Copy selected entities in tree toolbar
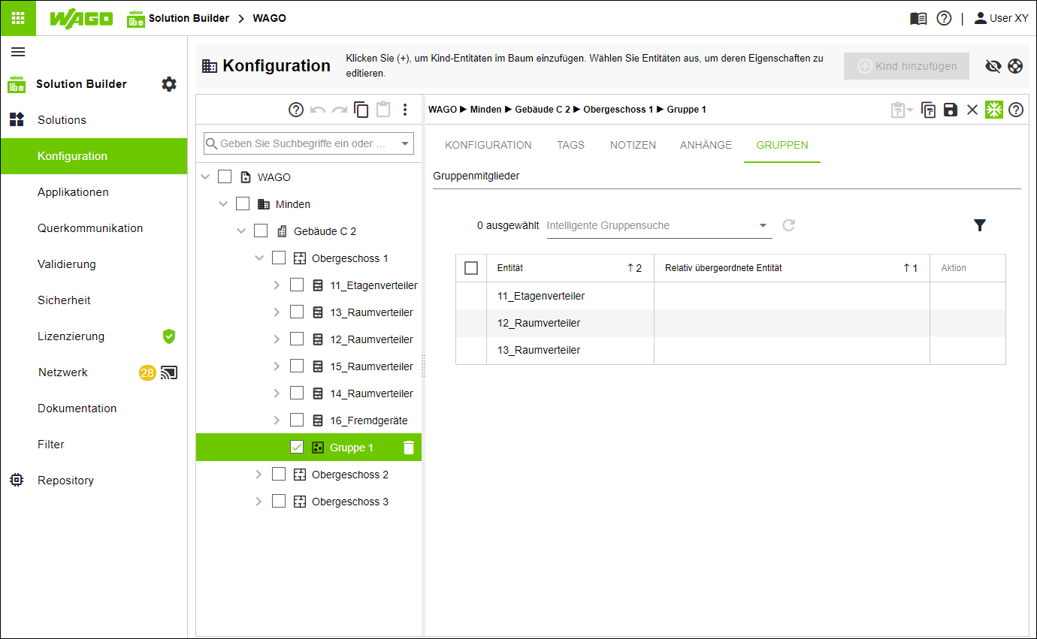The height and width of the screenshot is (639, 1037). [361, 110]
